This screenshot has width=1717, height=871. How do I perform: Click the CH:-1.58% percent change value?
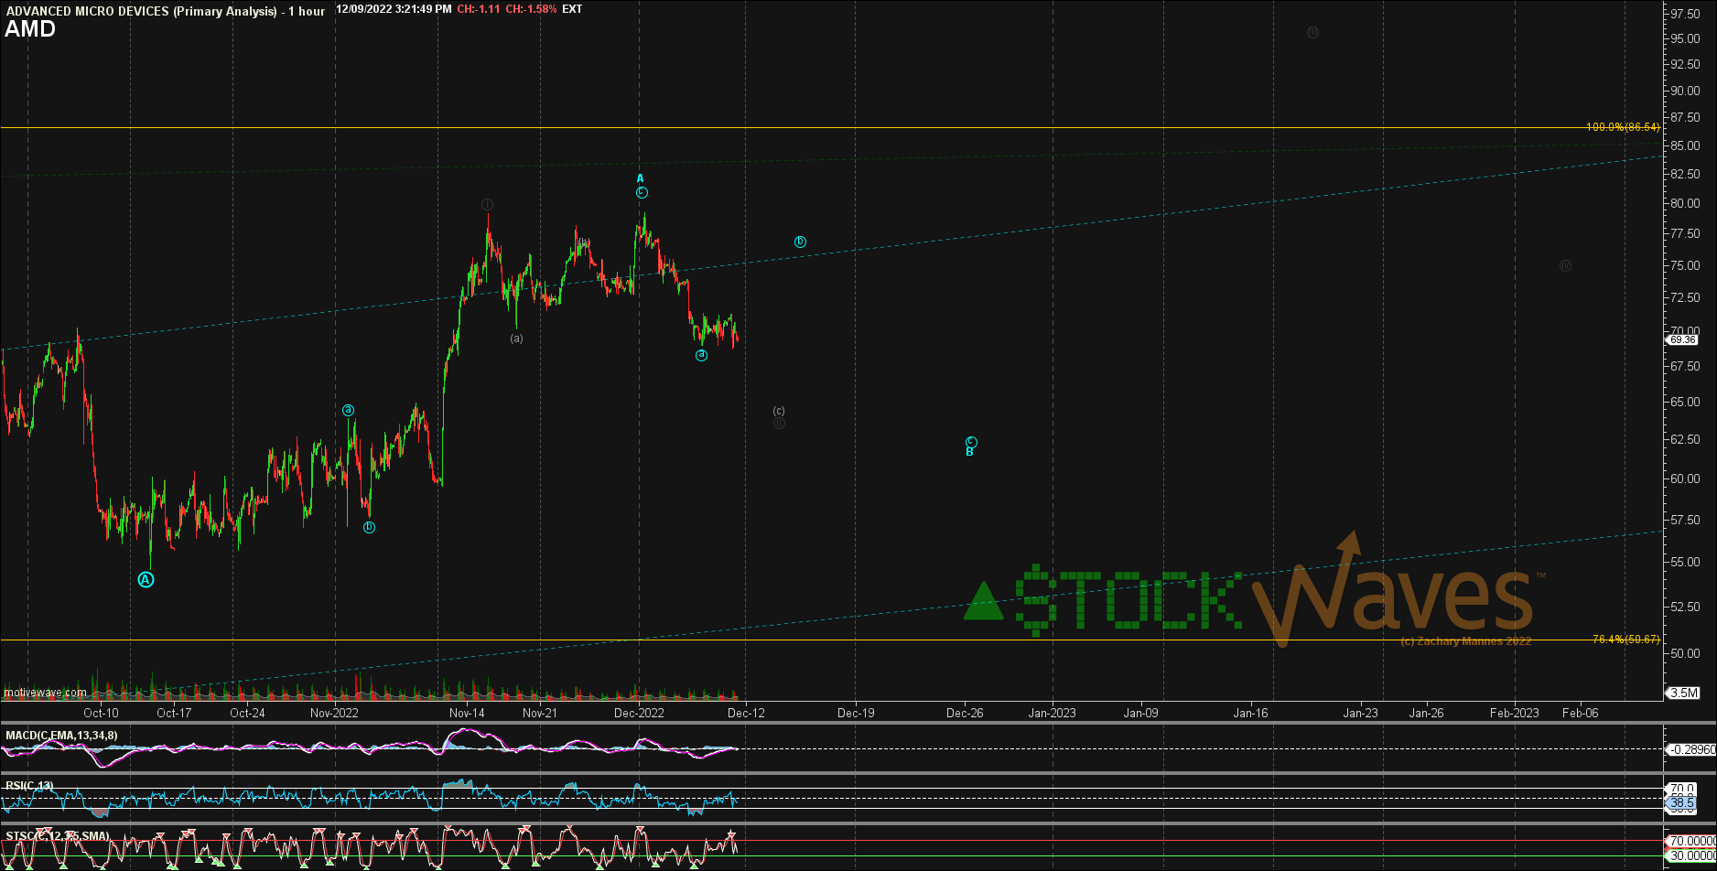pyautogui.click(x=531, y=9)
